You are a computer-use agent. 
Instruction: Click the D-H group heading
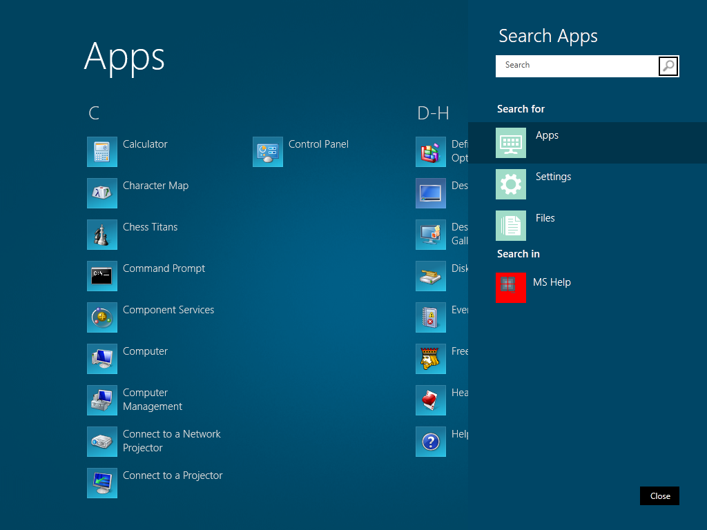click(x=433, y=113)
